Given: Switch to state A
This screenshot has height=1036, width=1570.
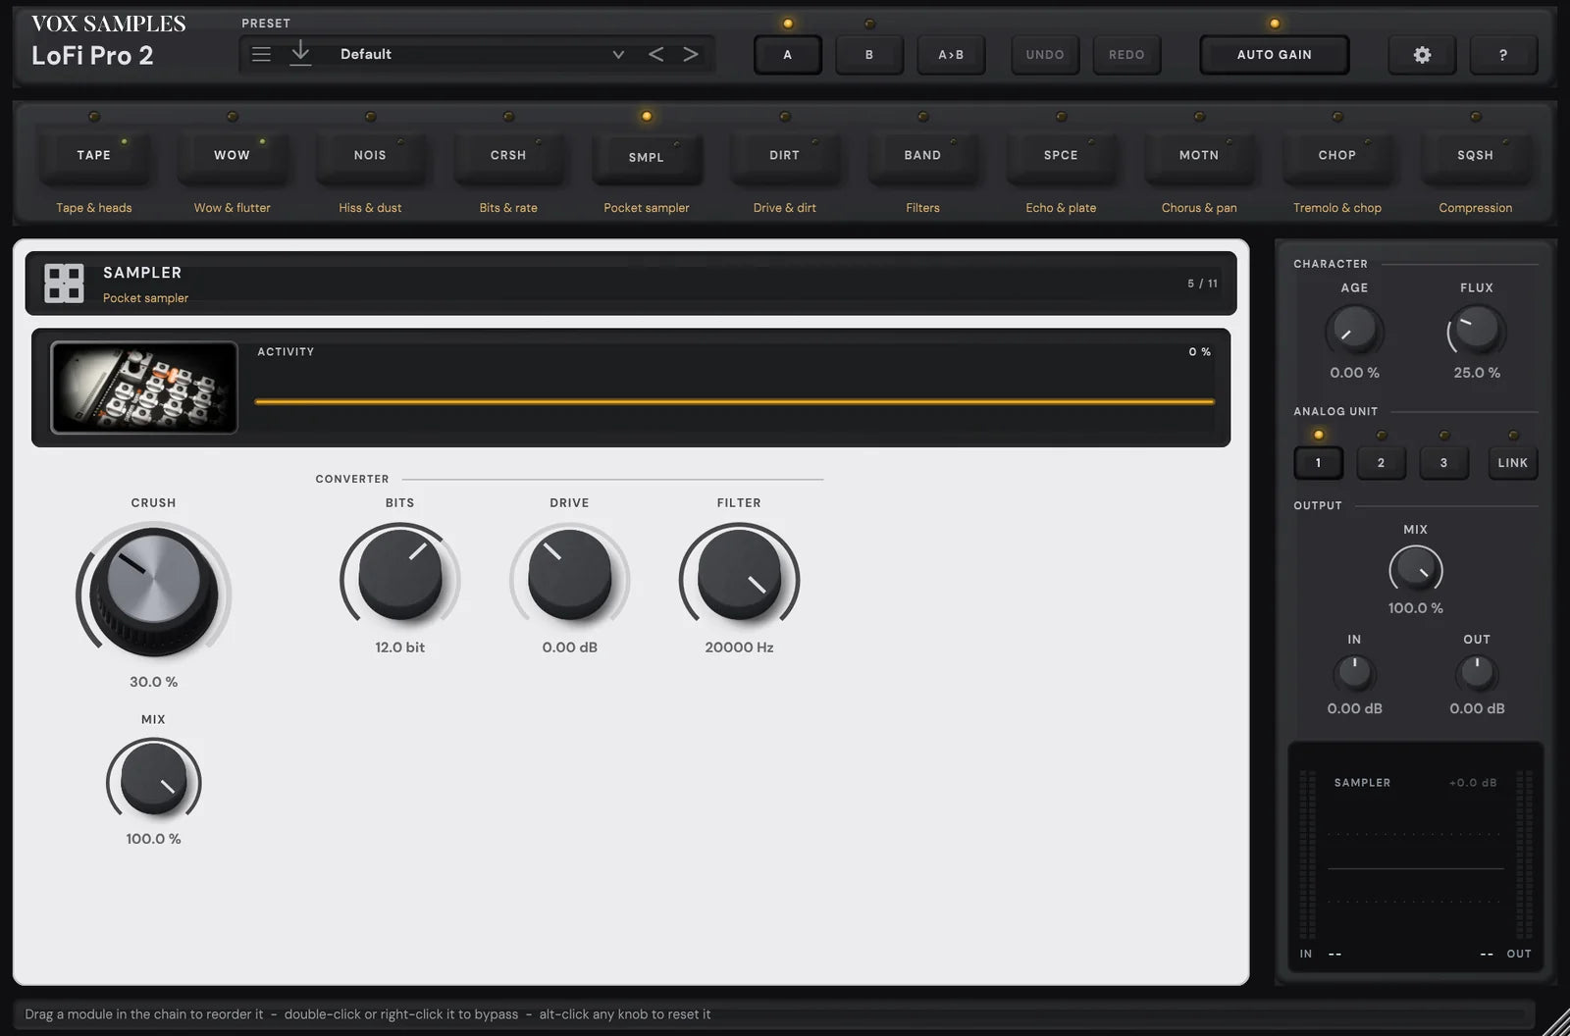Looking at the screenshot, I should pos(787,55).
